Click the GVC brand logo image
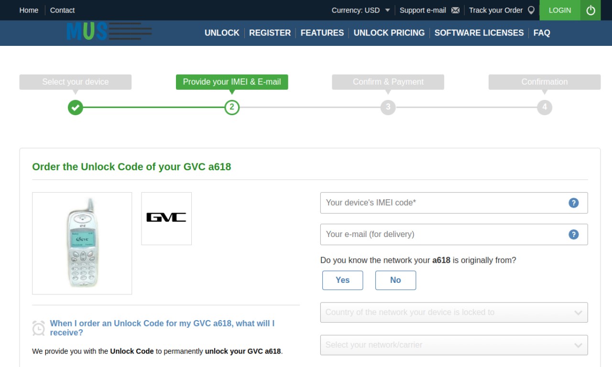The image size is (612, 367). pyautogui.click(x=166, y=218)
